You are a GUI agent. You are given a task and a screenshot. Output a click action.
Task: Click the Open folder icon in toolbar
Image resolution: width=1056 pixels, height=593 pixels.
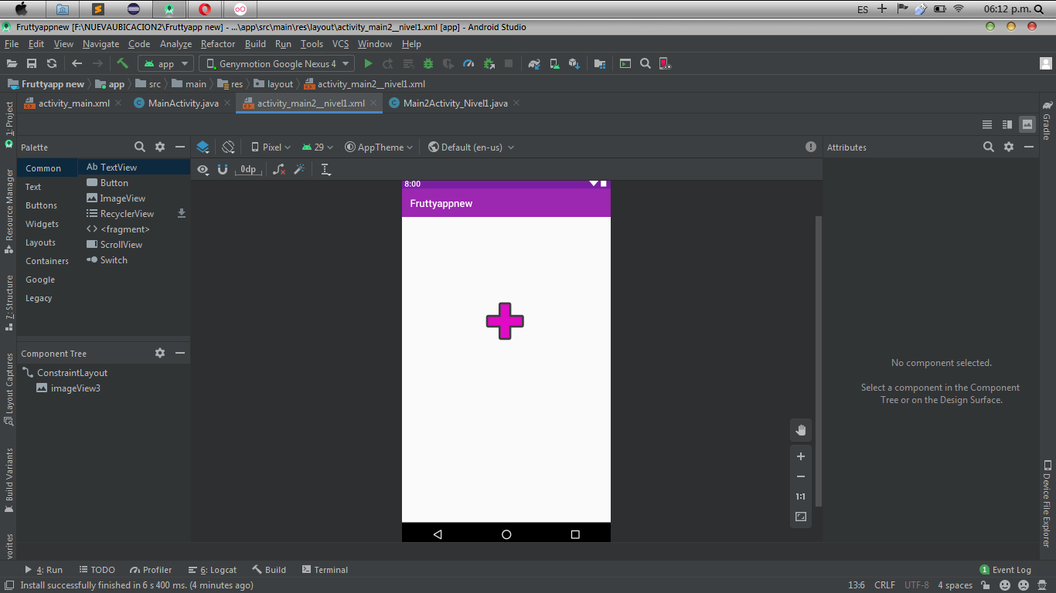pos(12,64)
